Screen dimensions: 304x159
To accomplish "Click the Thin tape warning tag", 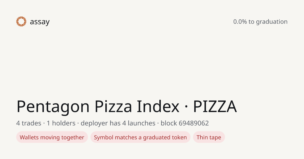I will (209, 137).
